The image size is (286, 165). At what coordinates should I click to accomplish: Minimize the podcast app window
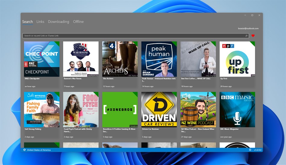point(245,15)
